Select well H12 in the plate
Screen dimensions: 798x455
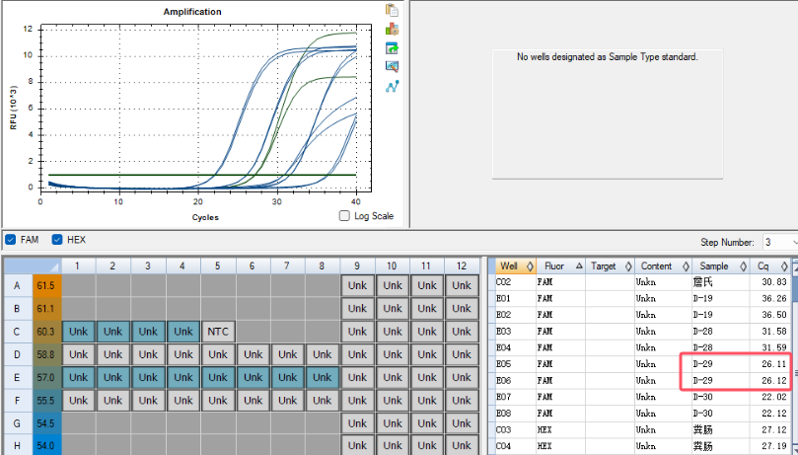(462, 445)
